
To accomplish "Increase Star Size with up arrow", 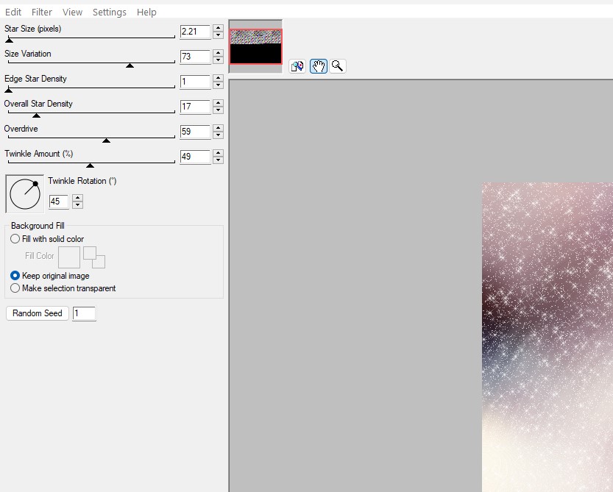I will click(x=218, y=28).
